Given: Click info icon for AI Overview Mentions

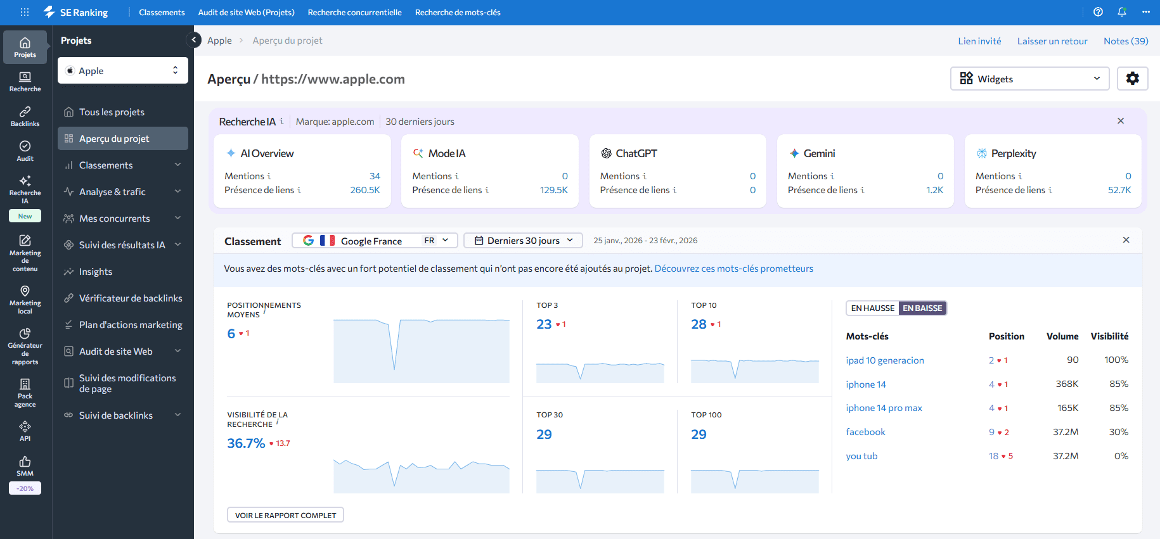Looking at the screenshot, I should [269, 176].
